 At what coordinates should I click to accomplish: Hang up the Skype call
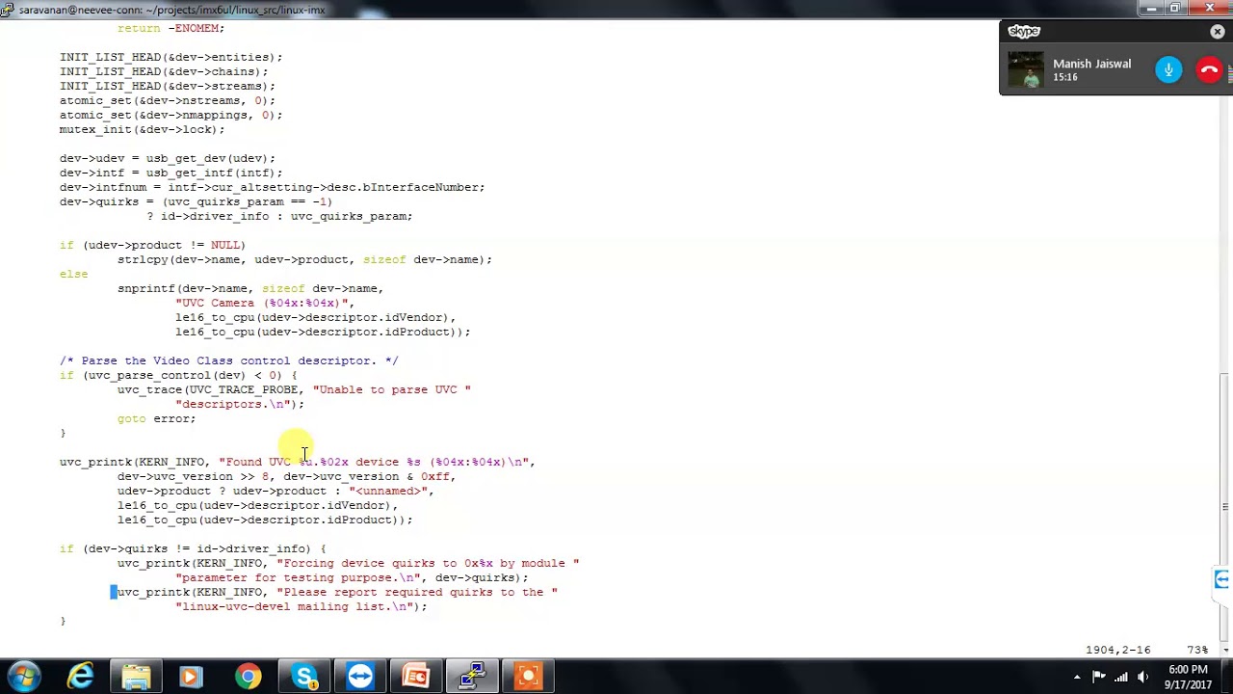pos(1209,69)
